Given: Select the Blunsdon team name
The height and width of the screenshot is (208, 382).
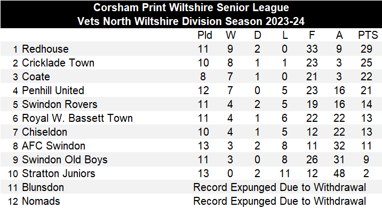Looking at the screenshot, I should point(43,187).
